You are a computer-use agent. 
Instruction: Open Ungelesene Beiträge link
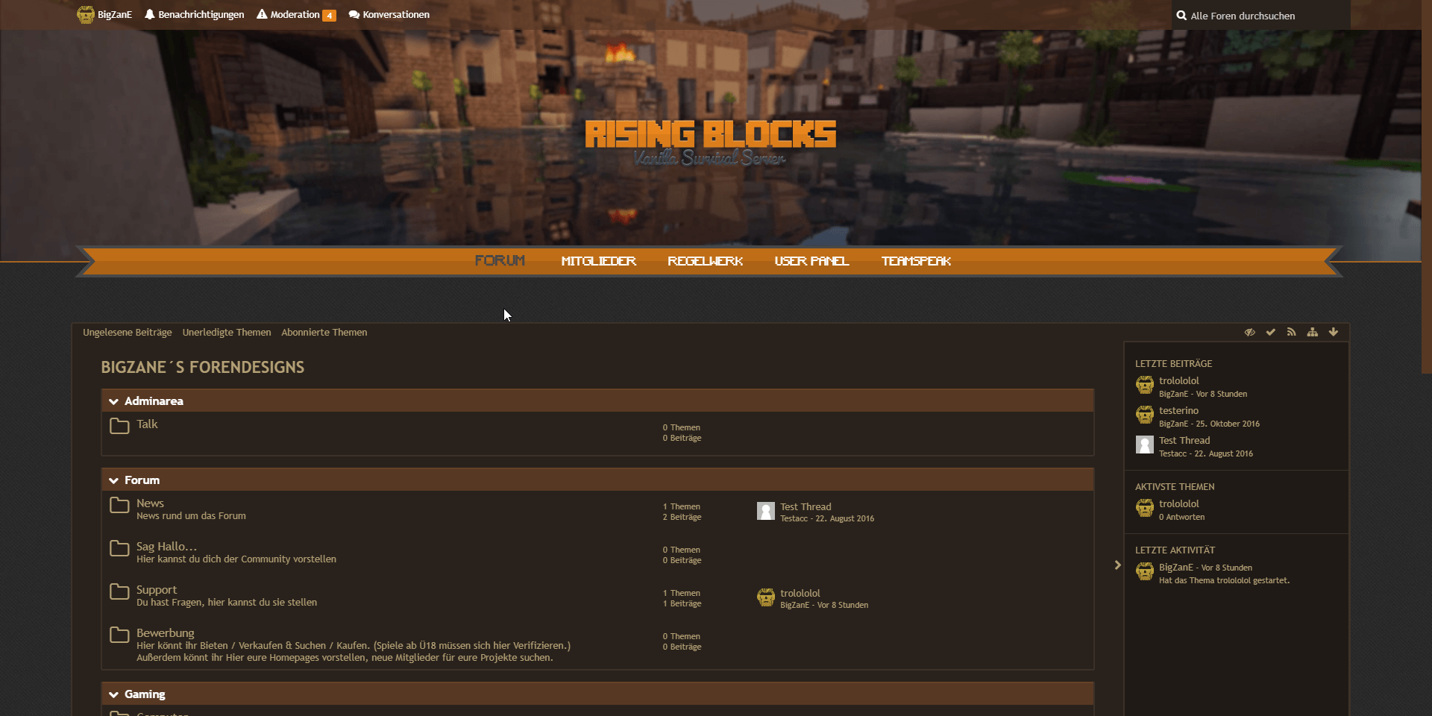coord(128,333)
